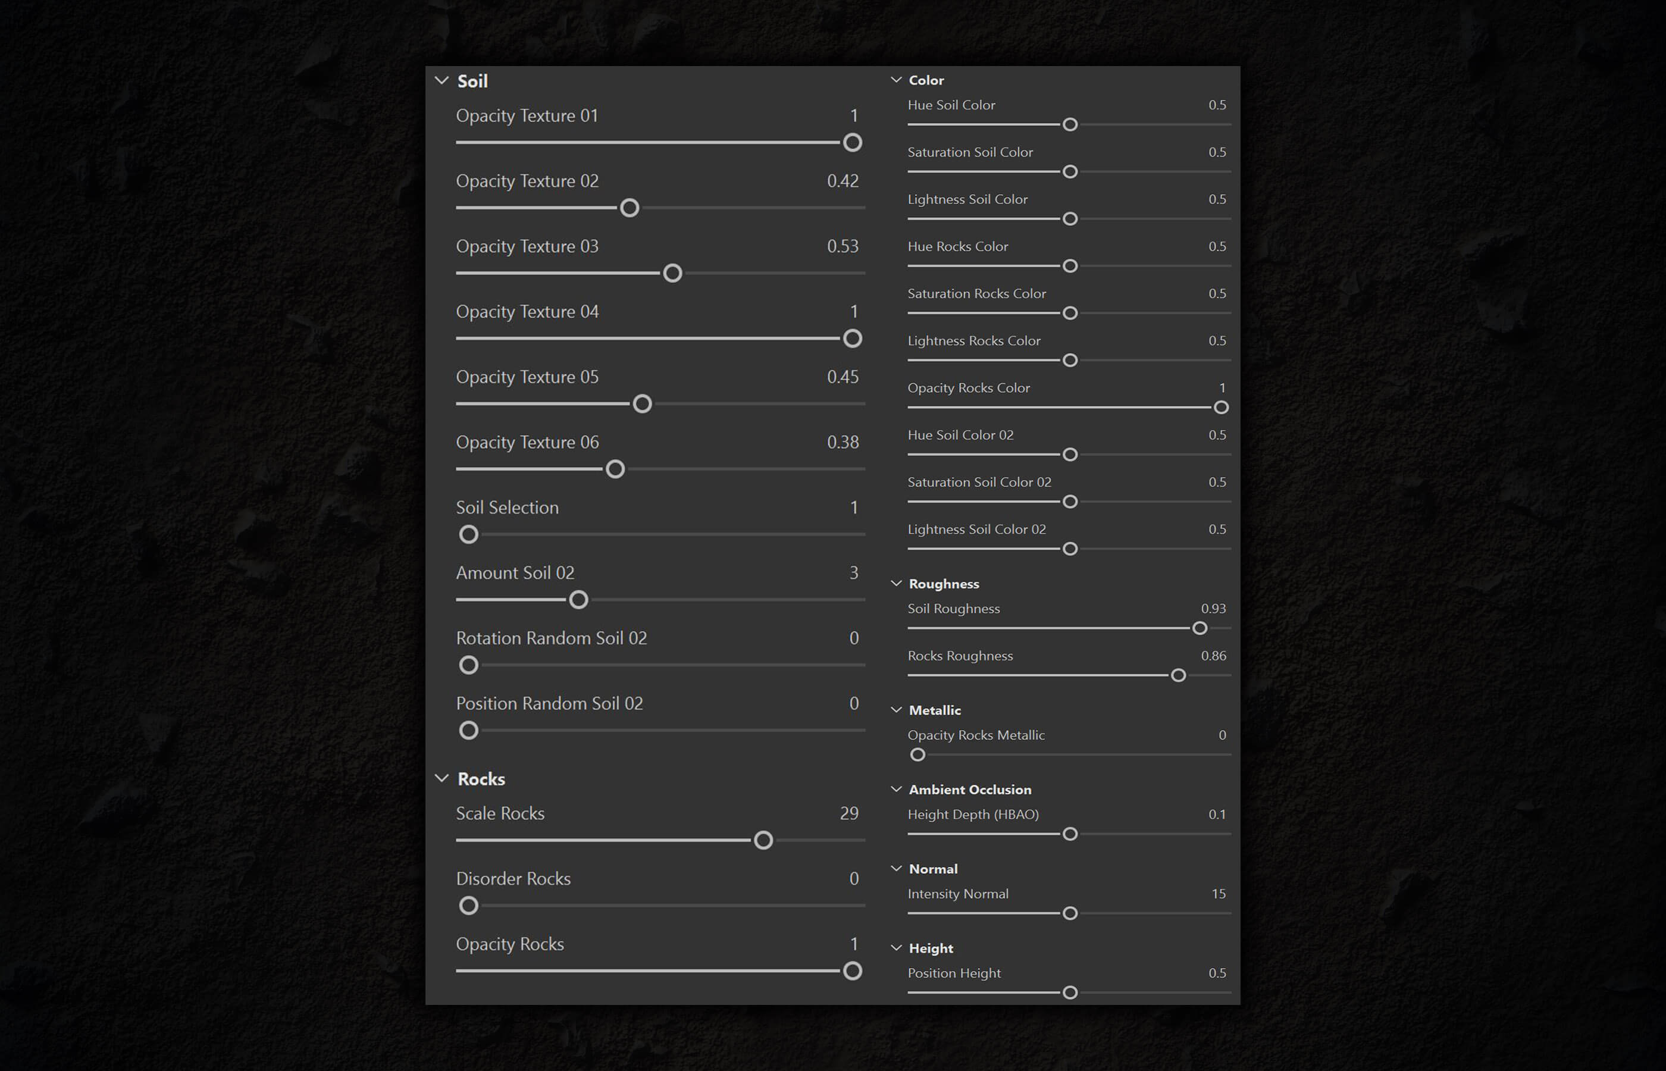Click the Height Depth (HBAO) slider handle
This screenshot has height=1071, width=1666.
coord(1070,834)
